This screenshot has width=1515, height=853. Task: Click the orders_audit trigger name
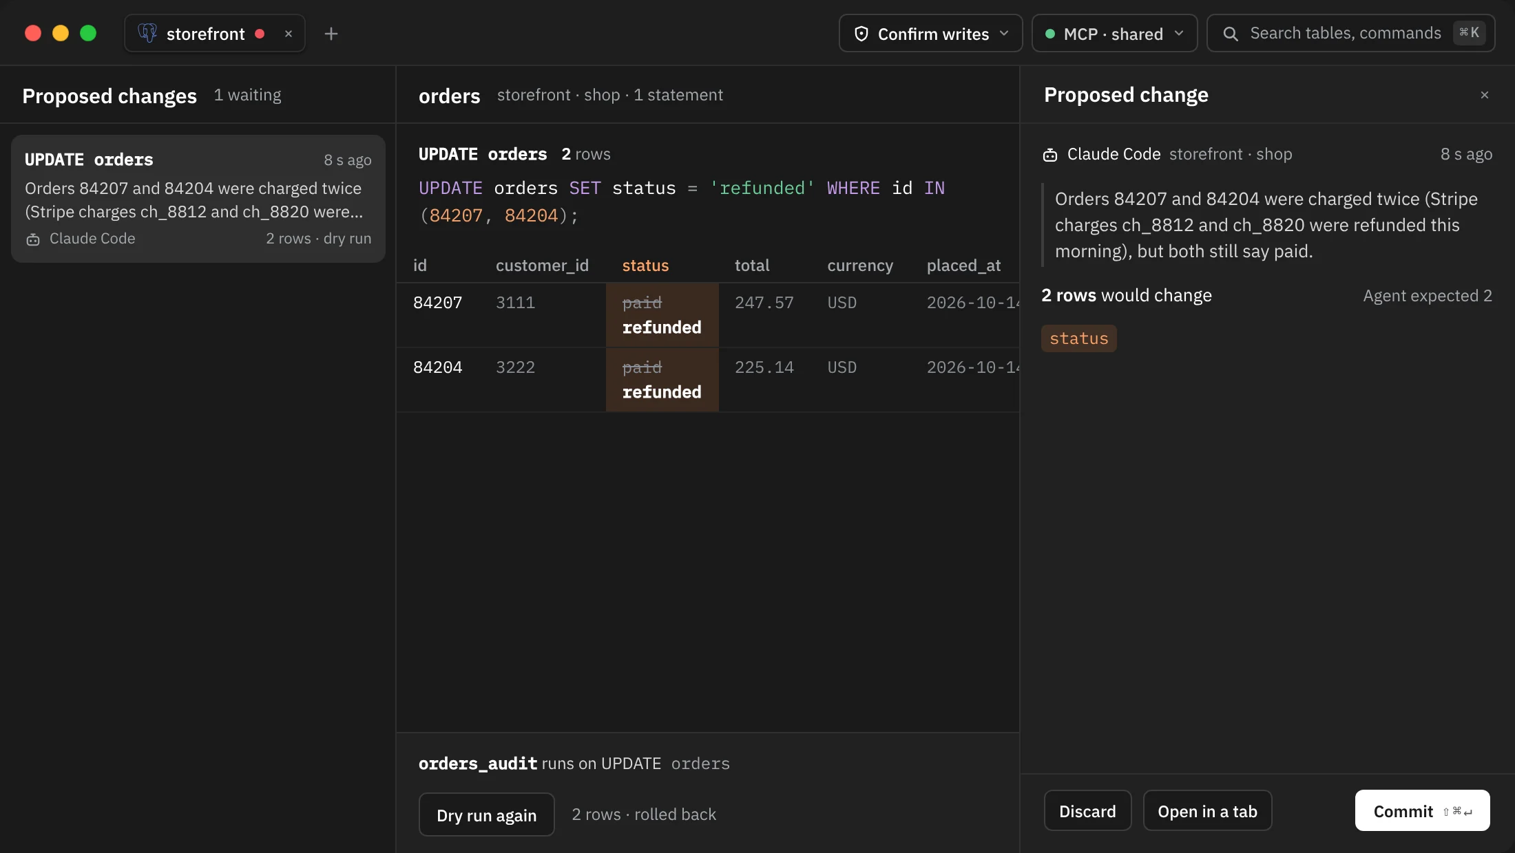(x=478, y=764)
